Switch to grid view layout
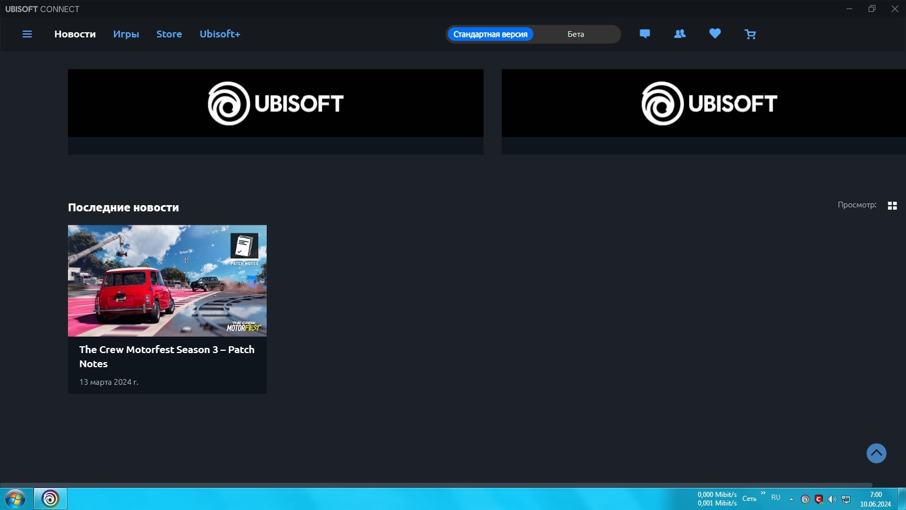This screenshot has width=906, height=510. (892, 206)
